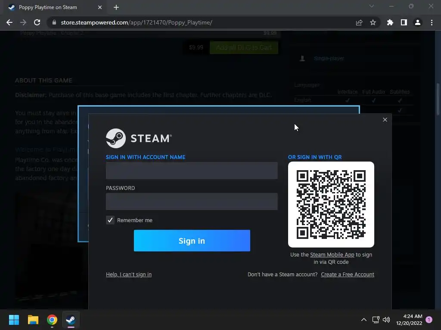This screenshot has height=330, width=441.
Task: Click the PASSWORD label
Action: (x=121, y=188)
